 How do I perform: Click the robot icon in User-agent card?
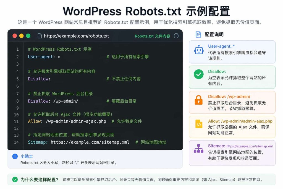[x=199, y=50]
